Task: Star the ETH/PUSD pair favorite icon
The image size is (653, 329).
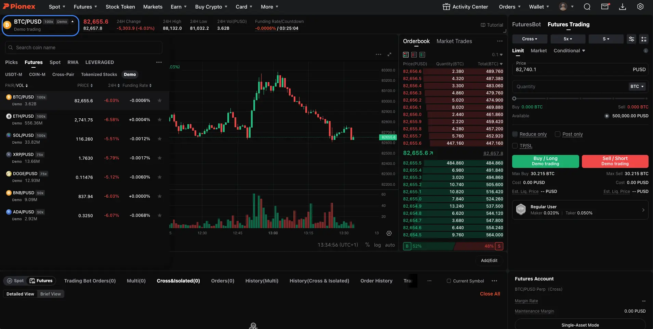Action: point(159,120)
